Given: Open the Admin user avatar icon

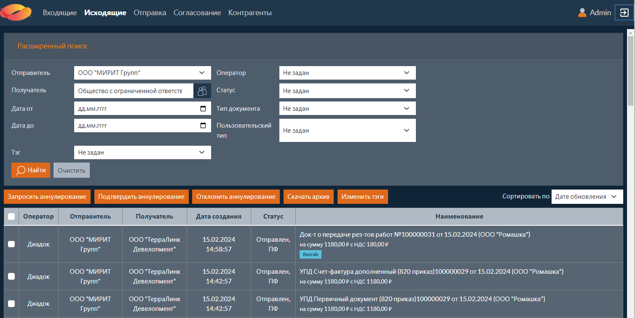Looking at the screenshot, I should [582, 13].
